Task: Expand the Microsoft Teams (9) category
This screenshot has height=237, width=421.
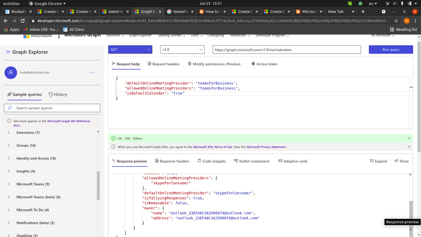Action: click(x=33, y=184)
